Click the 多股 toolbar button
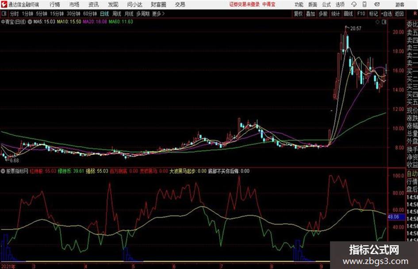The height and width of the screenshot is (269, 418). [323, 14]
